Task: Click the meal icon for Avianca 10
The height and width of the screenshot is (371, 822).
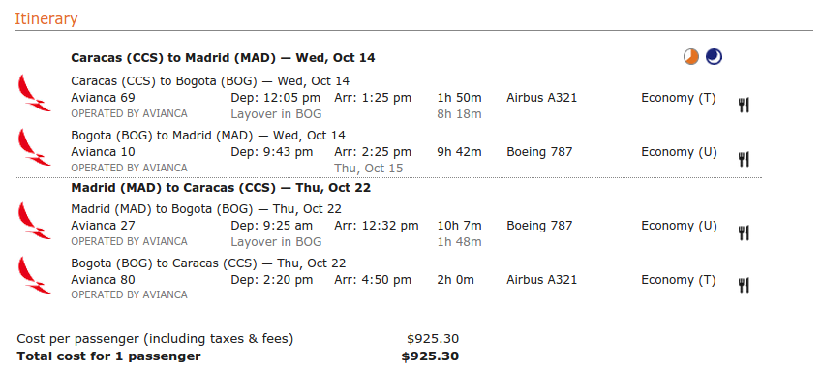Action: 744,160
